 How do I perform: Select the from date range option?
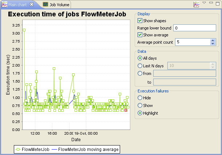click(140, 73)
